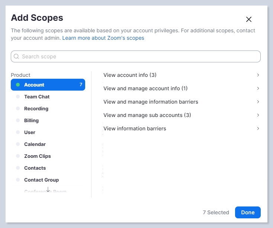Expand View account info (3) chevron

point(258,75)
